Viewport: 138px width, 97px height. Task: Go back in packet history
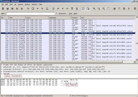coord(58,9)
